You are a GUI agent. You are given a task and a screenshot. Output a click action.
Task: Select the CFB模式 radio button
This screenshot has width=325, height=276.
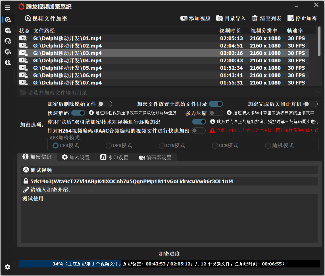(55, 145)
